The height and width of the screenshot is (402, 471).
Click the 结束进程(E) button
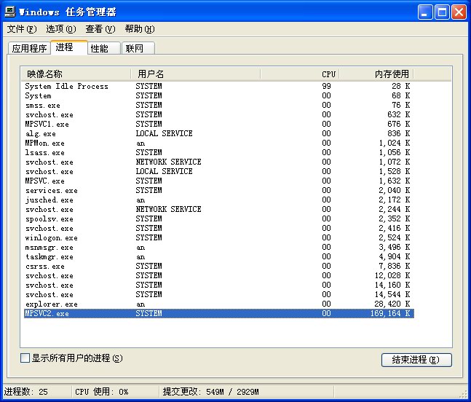[x=416, y=360]
